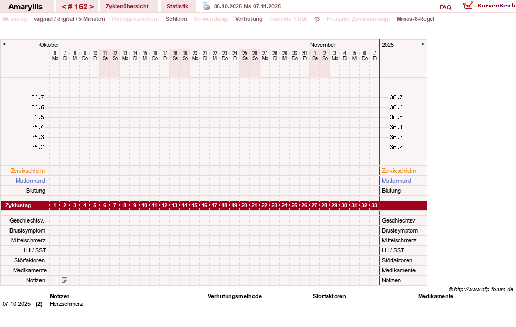516x327 pixels.
Task: Click the date column 18. Sa
Action: pos(175,56)
